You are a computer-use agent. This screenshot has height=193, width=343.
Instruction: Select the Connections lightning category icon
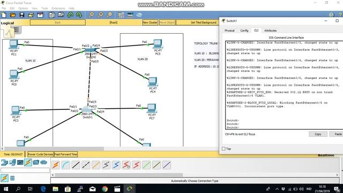tap(28, 162)
